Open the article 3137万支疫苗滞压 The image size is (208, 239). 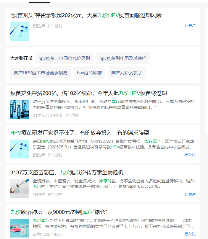point(67,172)
